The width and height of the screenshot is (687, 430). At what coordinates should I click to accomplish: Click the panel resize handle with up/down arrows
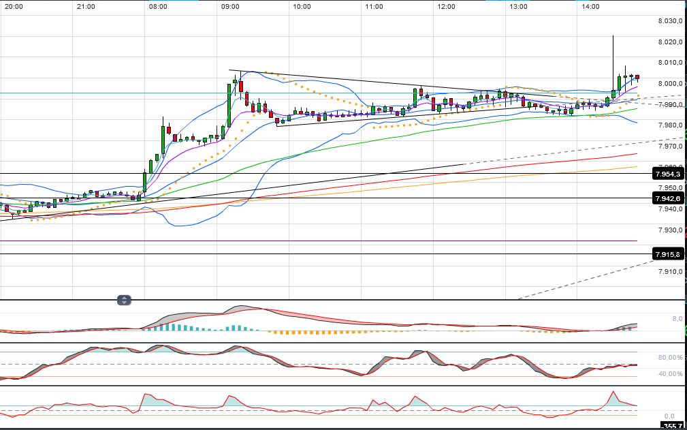124,301
